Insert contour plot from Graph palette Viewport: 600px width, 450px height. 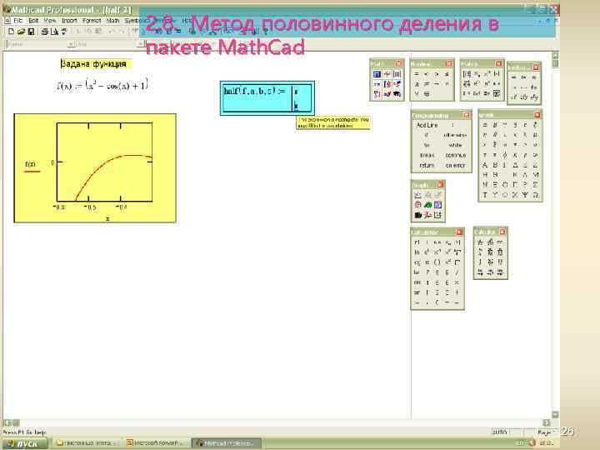pos(437,205)
